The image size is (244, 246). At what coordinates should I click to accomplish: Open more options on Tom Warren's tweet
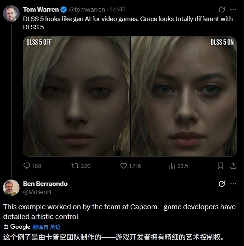tap(233, 9)
